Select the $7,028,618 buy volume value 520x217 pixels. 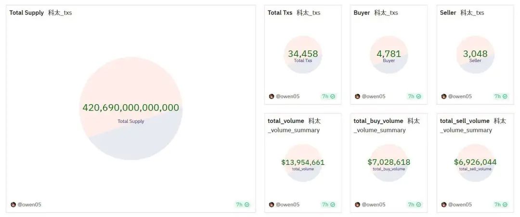pyautogui.click(x=389, y=162)
